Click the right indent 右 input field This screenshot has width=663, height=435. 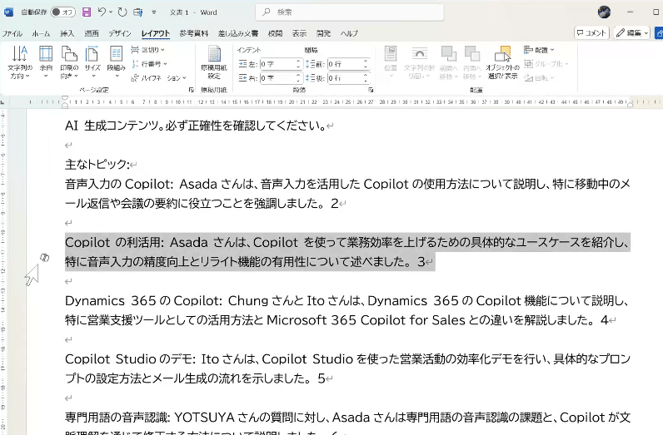coord(277,78)
